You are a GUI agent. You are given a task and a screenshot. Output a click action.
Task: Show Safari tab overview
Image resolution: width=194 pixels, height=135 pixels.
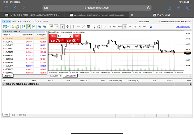click(188, 8)
